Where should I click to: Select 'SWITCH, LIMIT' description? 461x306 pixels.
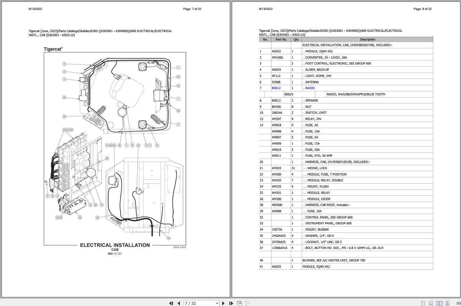(x=316, y=113)
